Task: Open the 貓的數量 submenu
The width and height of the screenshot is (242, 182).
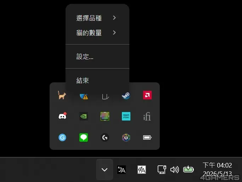Action: 97,33
